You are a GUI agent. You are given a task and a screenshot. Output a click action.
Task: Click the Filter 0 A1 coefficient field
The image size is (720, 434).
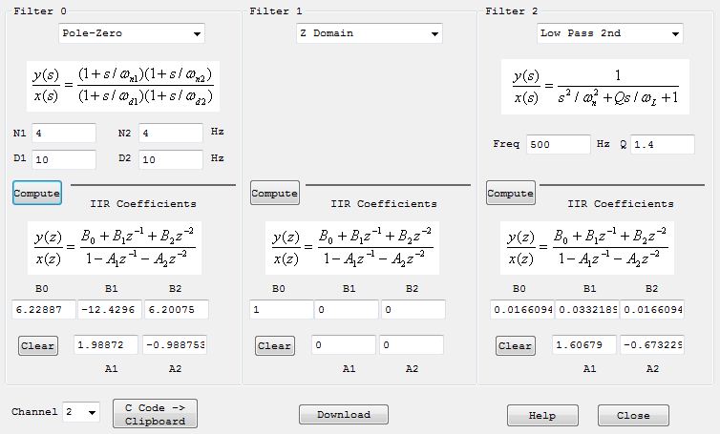[106, 343]
